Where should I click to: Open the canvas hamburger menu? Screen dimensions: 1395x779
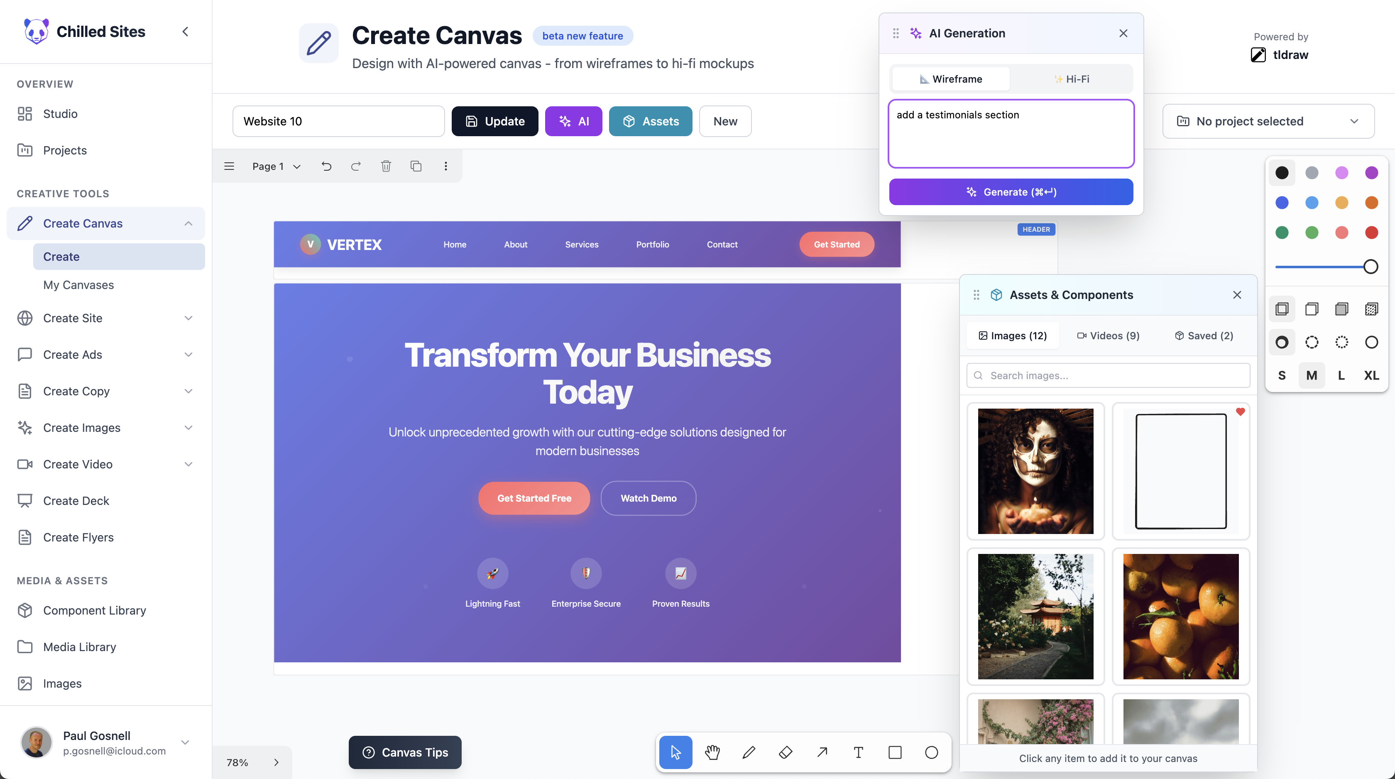(x=229, y=167)
